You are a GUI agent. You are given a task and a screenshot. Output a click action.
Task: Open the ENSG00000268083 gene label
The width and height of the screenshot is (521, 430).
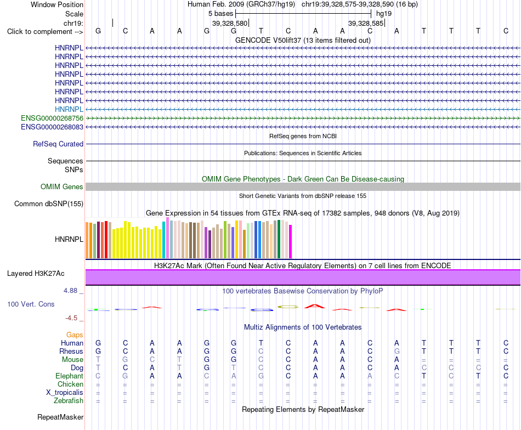(x=52, y=127)
